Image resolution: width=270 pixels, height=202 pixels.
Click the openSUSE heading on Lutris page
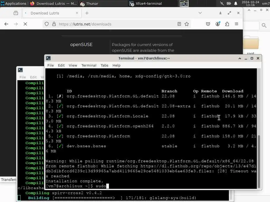tap(81, 45)
